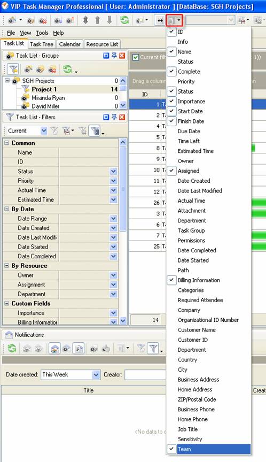Enable the Due Date column in list

189,131
